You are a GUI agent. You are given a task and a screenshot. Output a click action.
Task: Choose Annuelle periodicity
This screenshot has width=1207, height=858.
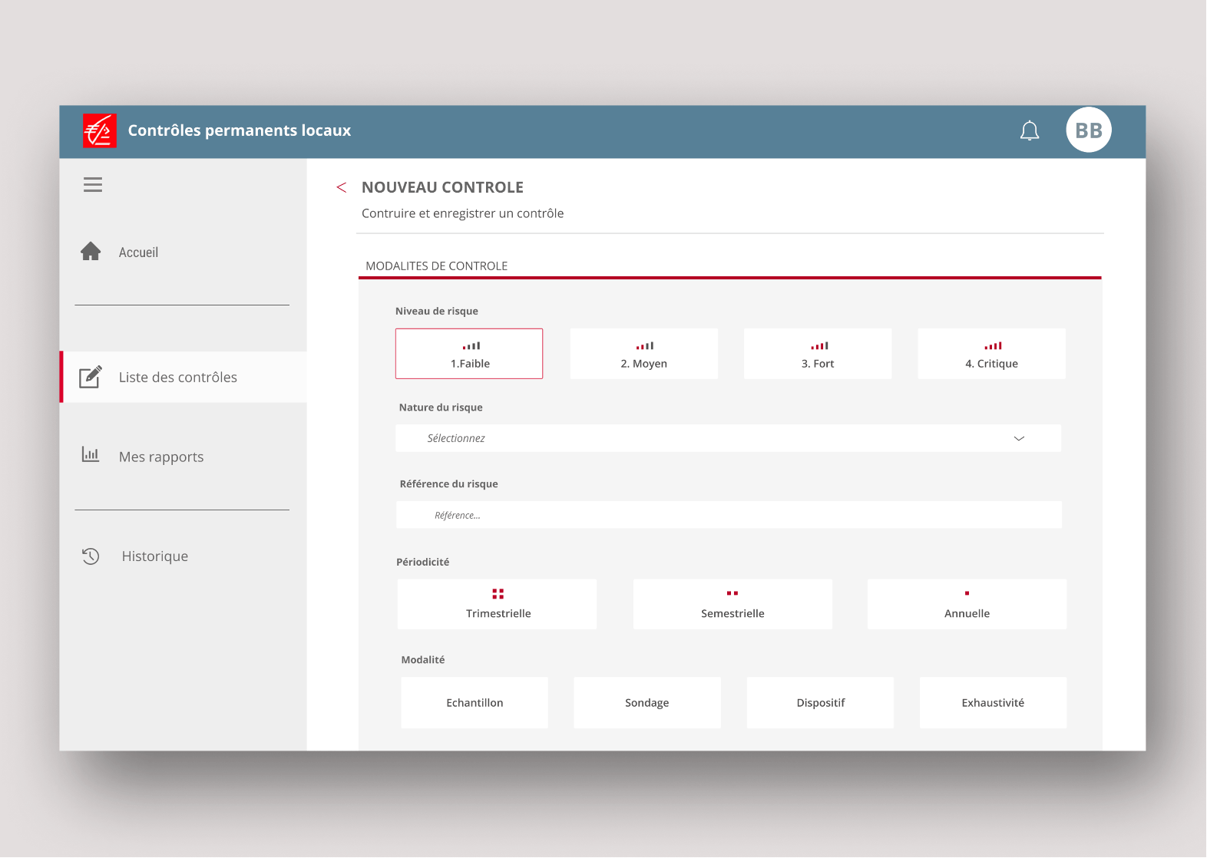coord(967,605)
